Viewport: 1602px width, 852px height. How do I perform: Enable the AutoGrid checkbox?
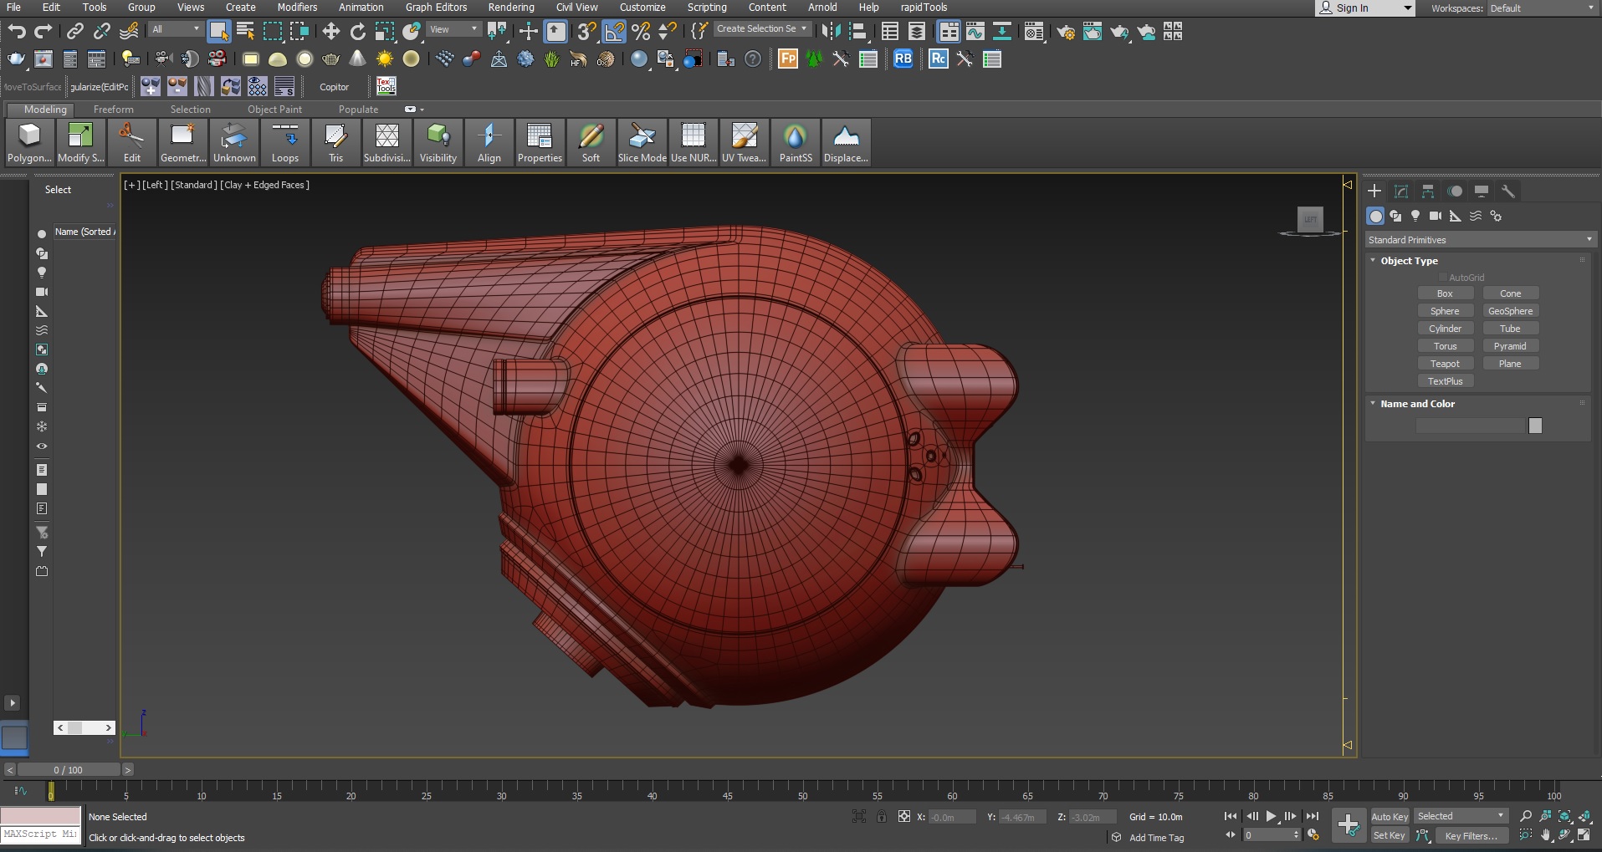click(1443, 278)
